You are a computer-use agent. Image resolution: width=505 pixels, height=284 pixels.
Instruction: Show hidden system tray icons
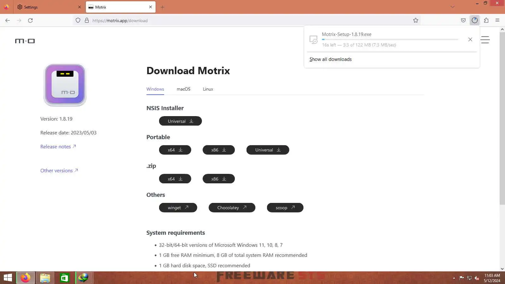point(454,278)
